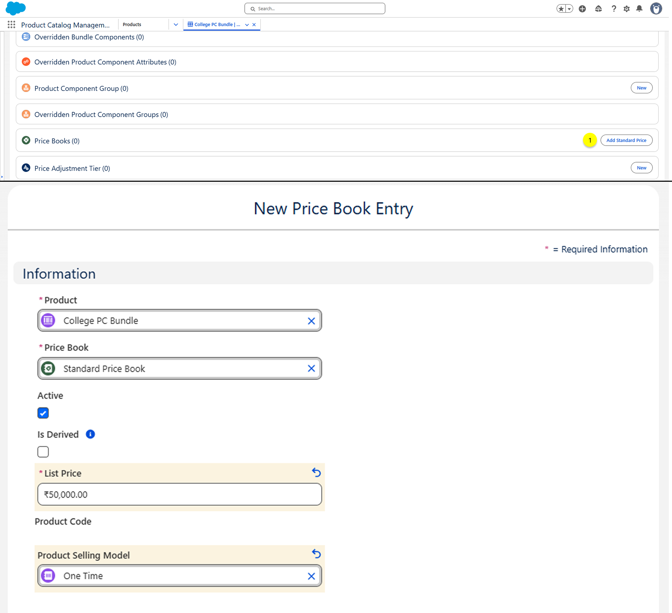Open the App Launcher grid icon
672x613 pixels.
tap(11, 24)
